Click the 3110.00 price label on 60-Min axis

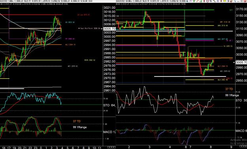241,29
